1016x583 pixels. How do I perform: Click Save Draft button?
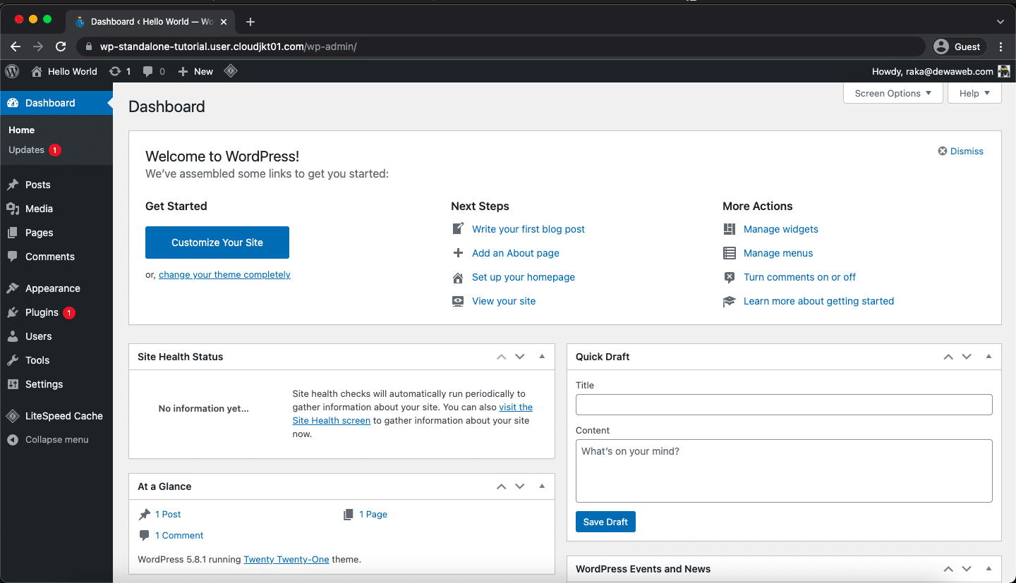click(x=605, y=522)
